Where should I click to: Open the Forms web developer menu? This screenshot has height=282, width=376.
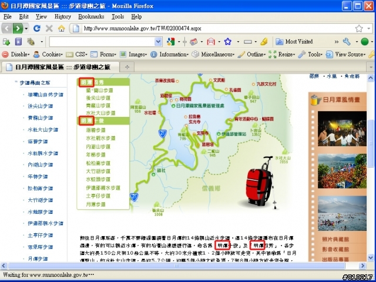click(103, 55)
